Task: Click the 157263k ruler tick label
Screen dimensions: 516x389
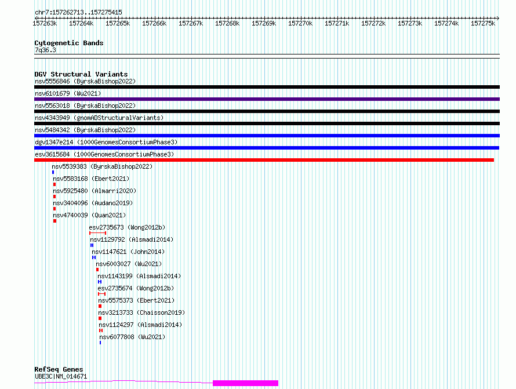Action: pos(45,23)
